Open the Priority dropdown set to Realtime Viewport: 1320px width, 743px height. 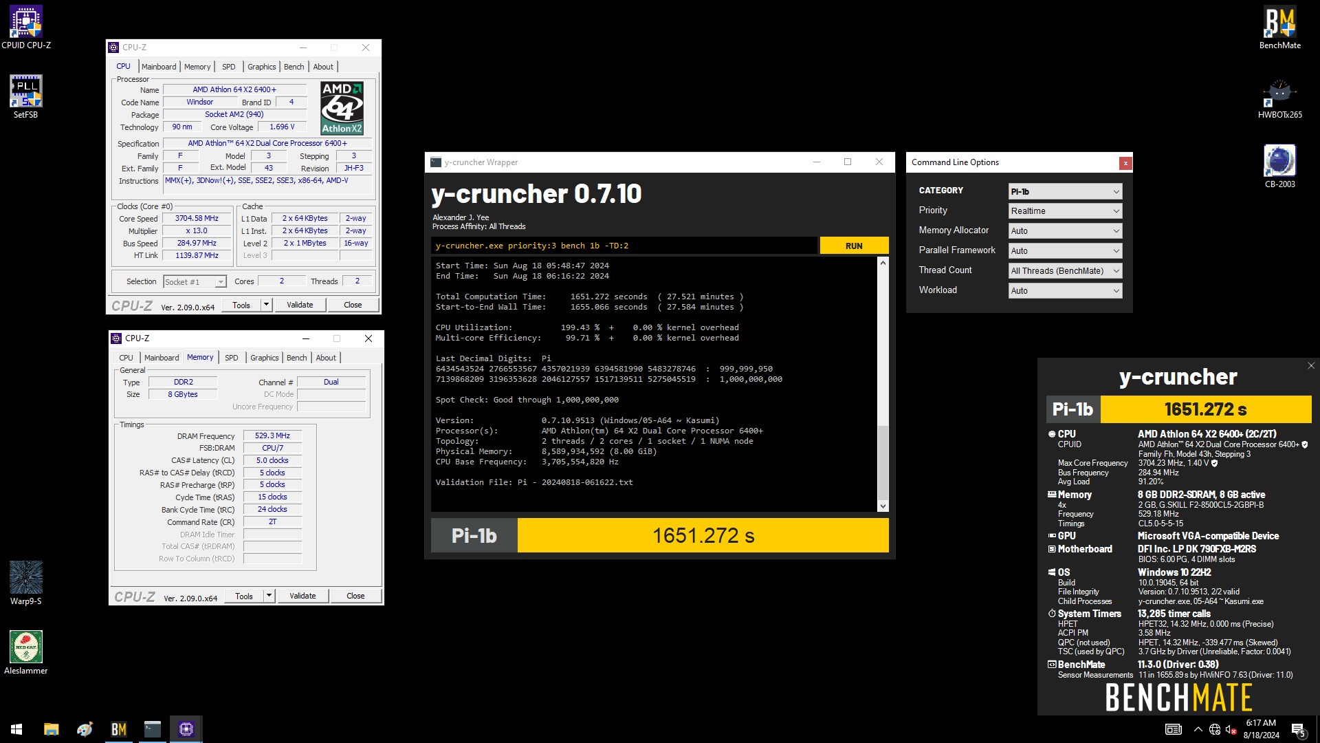[1065, 211]
